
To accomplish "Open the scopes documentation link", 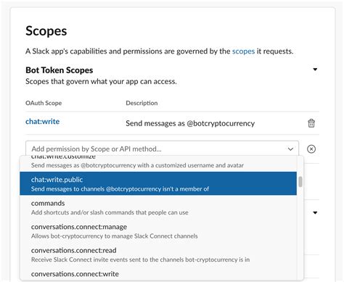I will point(243,51).
